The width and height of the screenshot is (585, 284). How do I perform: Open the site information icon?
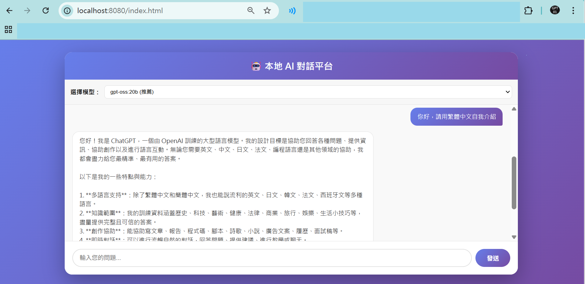67,10
